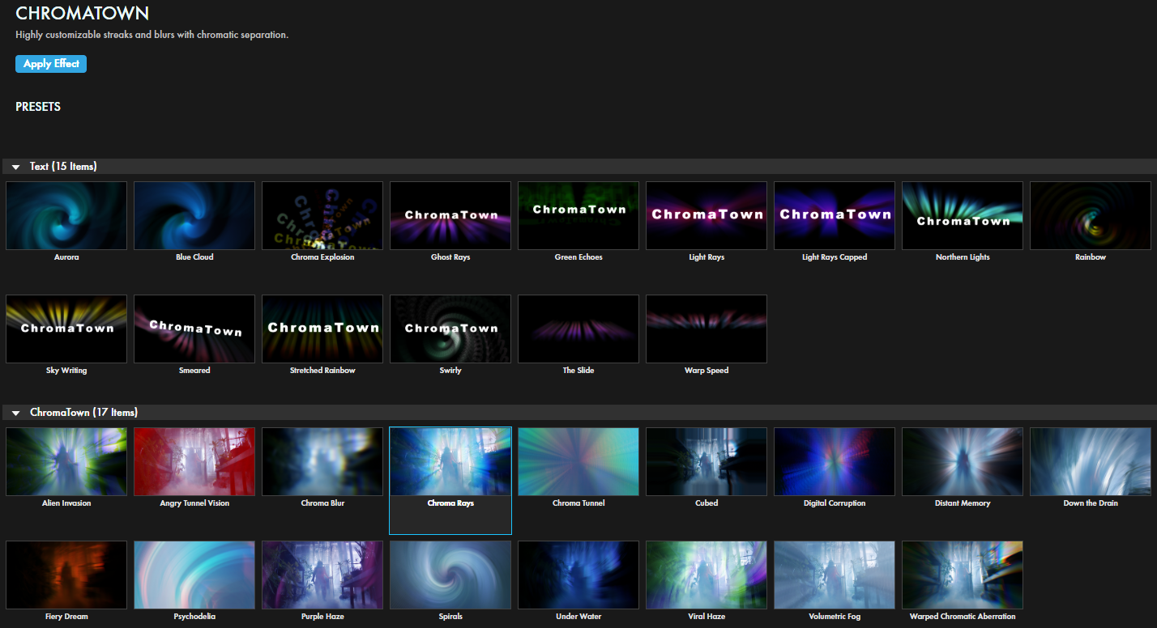Pick the Warped Chromatic Aberration preset

pyautogui.click(x=963, y=575)
